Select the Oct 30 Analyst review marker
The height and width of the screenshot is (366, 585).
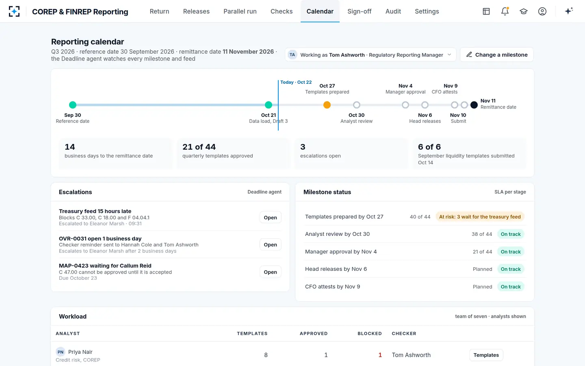[x=357, y=105]
